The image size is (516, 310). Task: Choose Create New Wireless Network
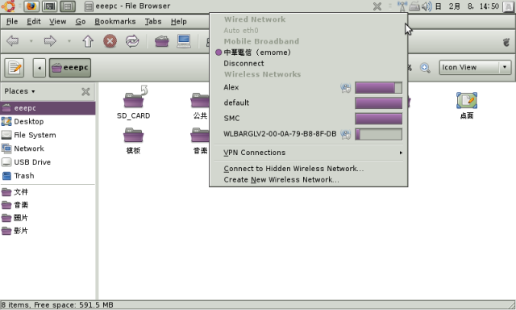(309, 180)
